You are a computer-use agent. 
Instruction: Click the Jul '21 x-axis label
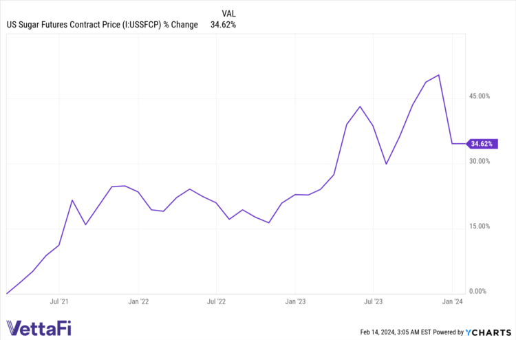pos(59,301)
